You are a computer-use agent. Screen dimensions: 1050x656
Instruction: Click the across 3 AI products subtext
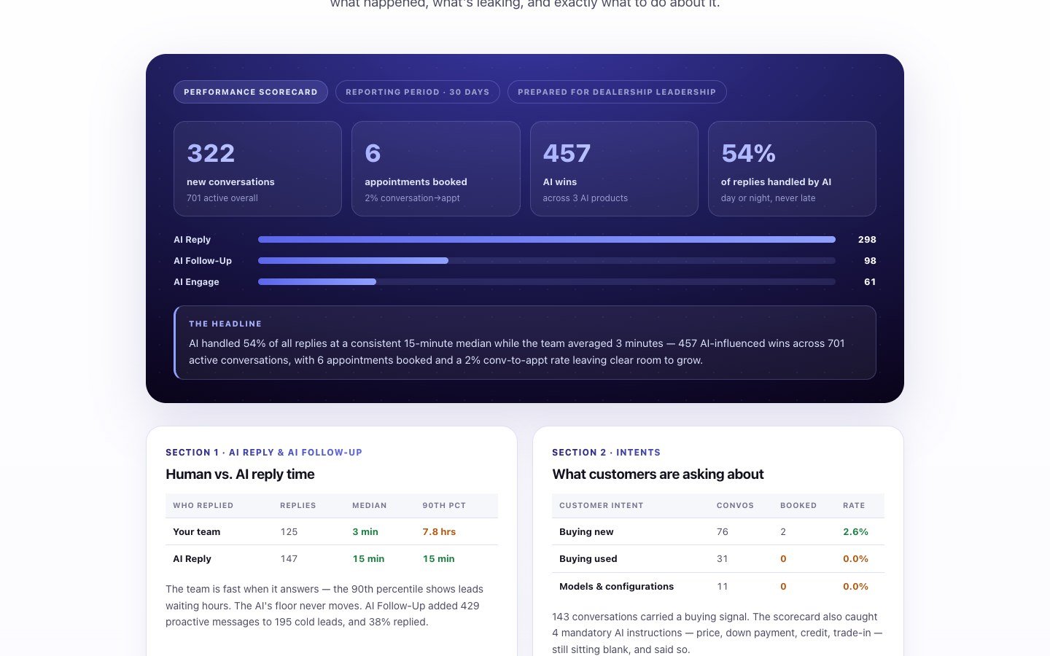[x=585, y=198]
